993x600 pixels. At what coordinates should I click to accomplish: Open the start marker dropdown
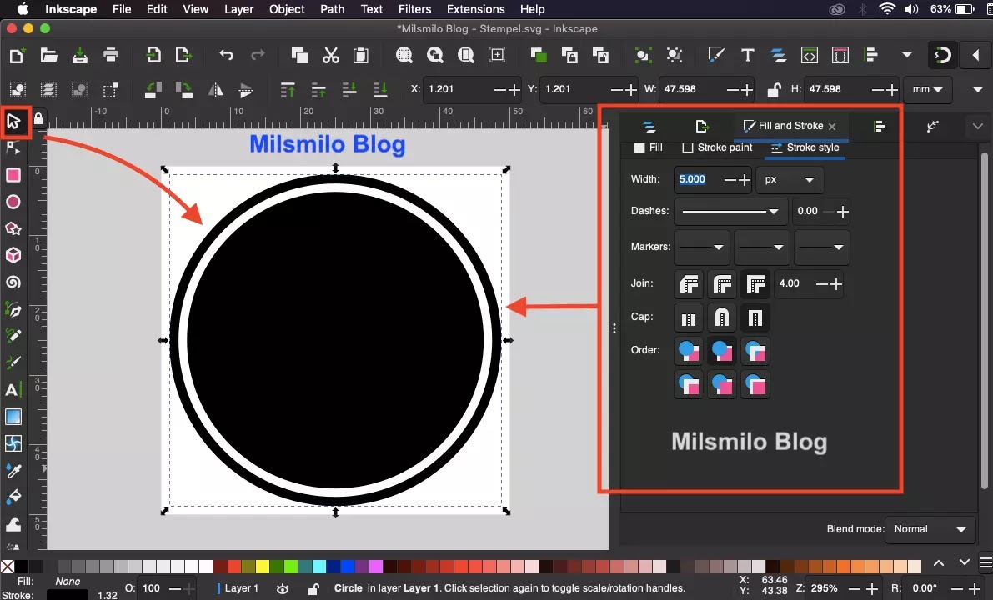pyautogui.click(x=702, y=247)
